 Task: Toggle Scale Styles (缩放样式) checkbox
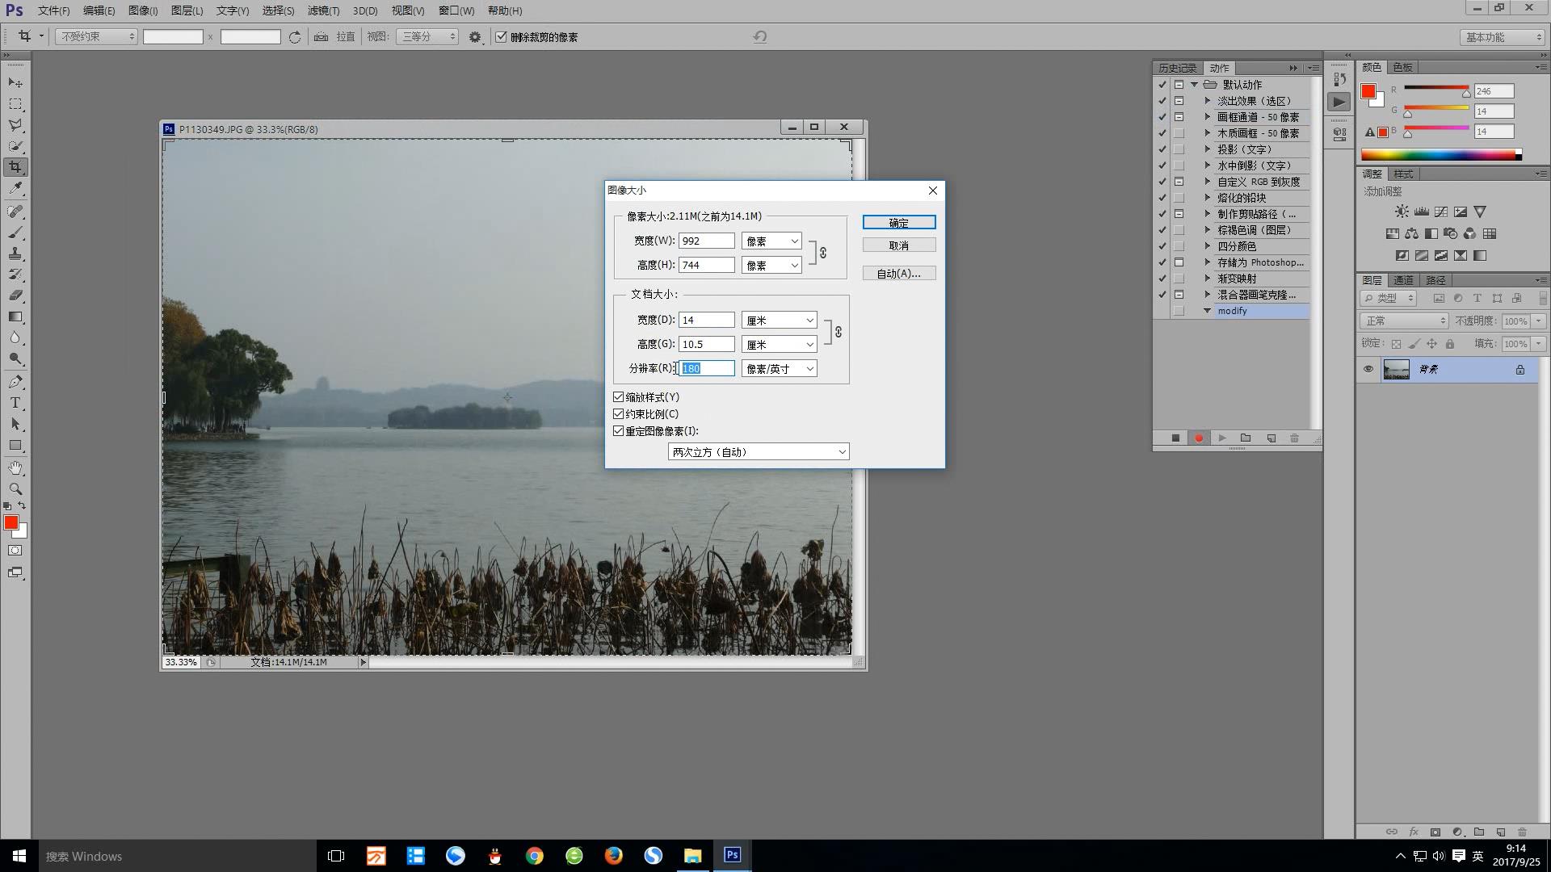point(619,397)
